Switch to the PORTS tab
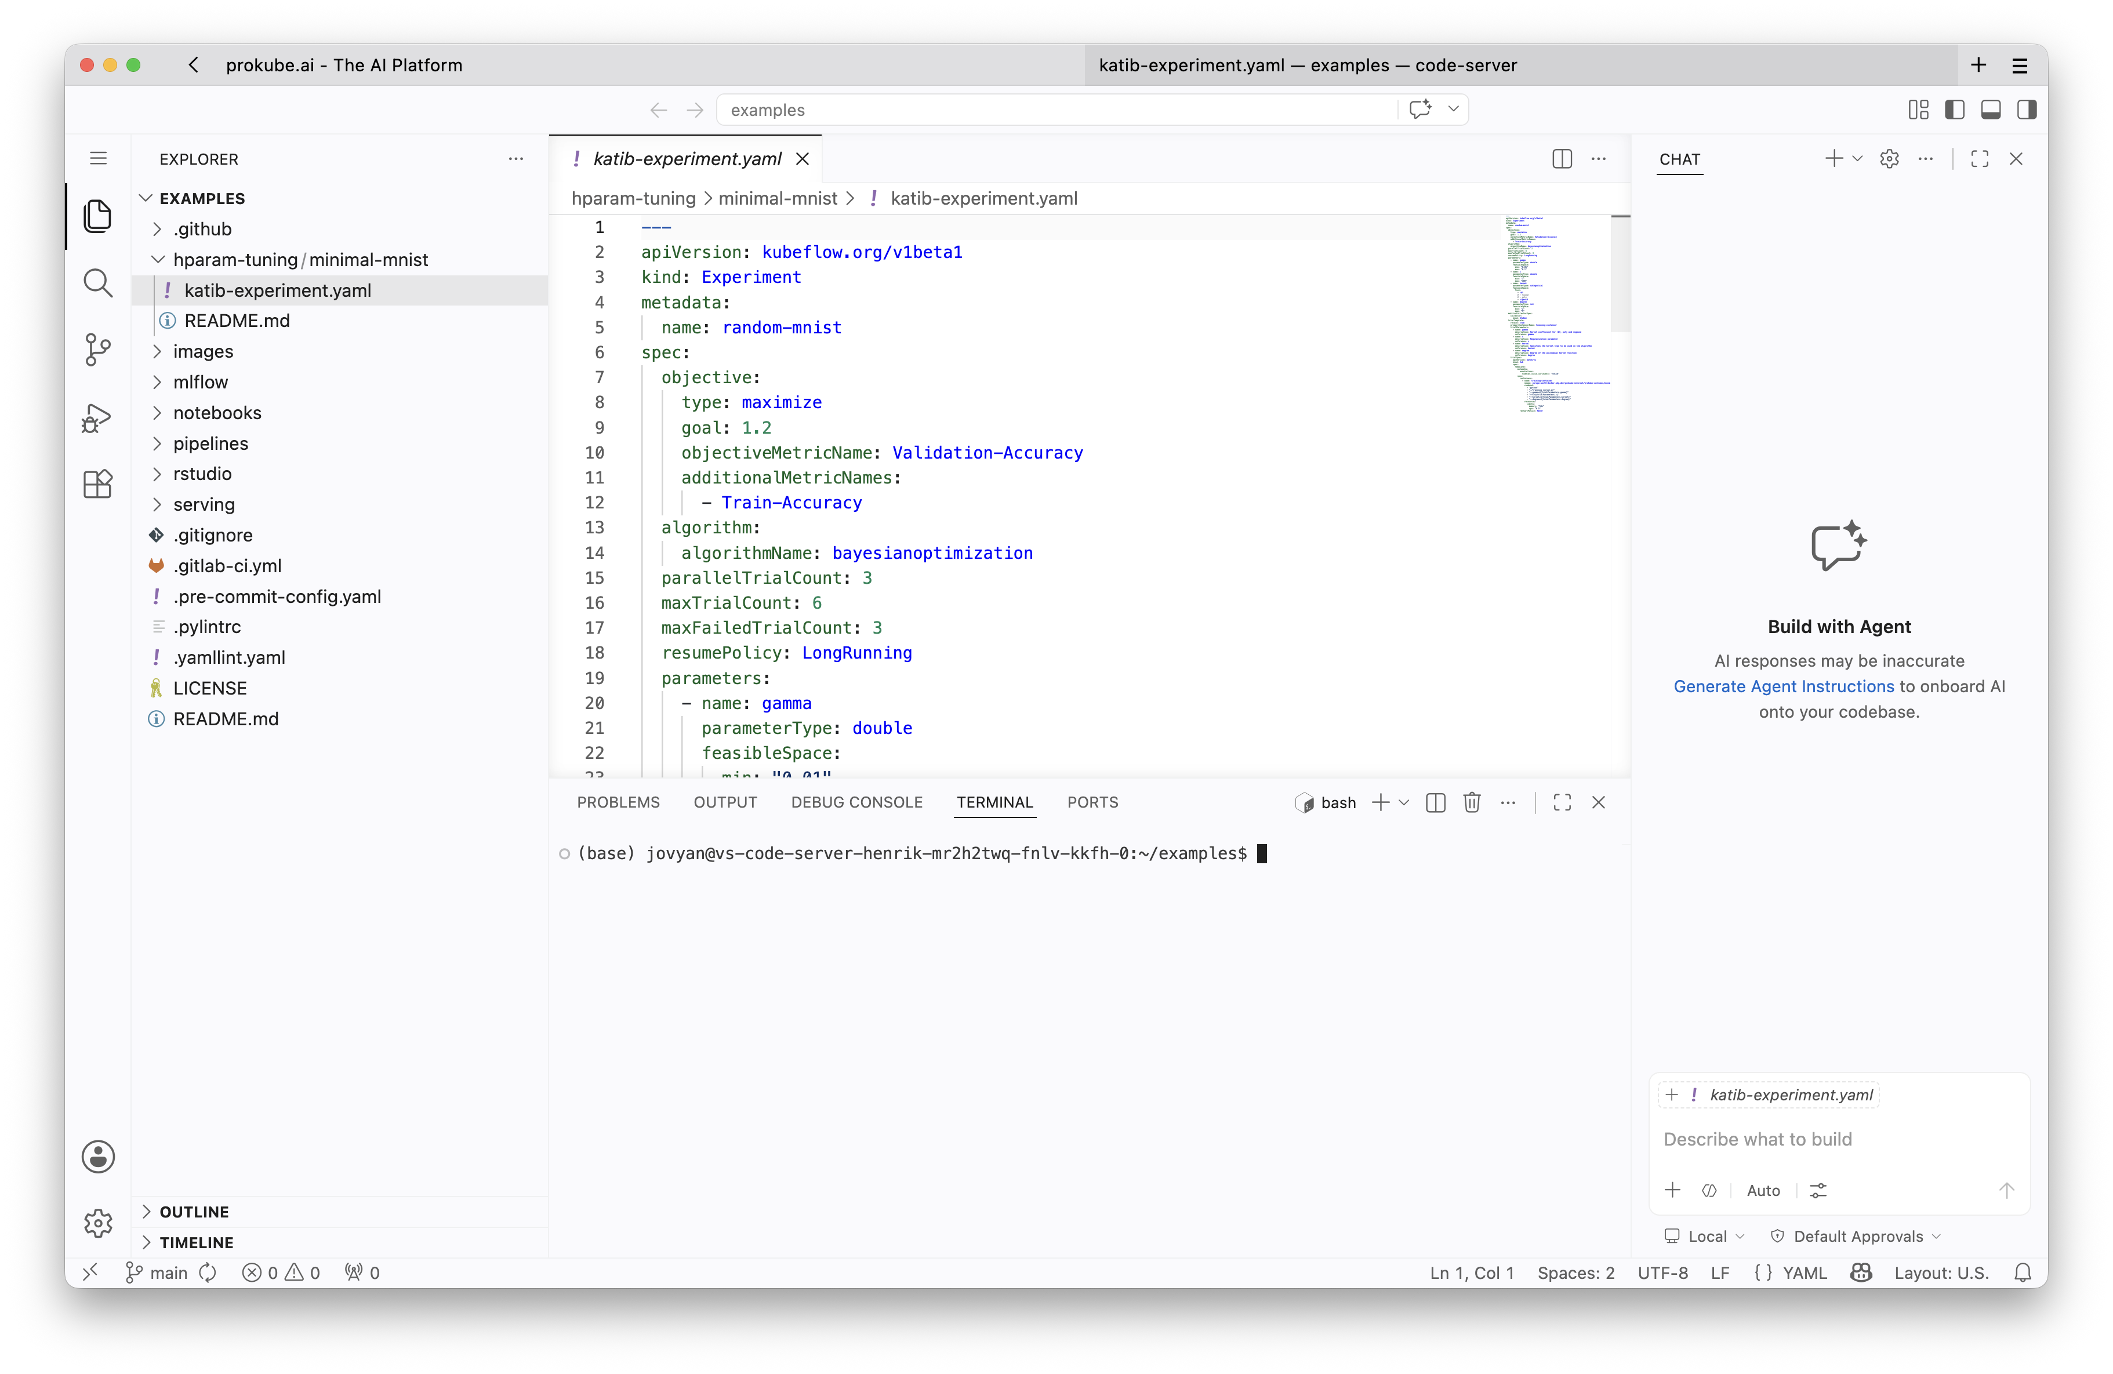This screenshot has width=2113, height=1374. 1092,802
